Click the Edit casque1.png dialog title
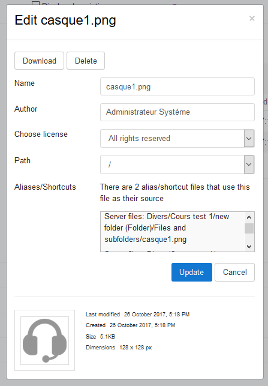Viewport: 268px width, 386px height. click(x=65, y=20)
